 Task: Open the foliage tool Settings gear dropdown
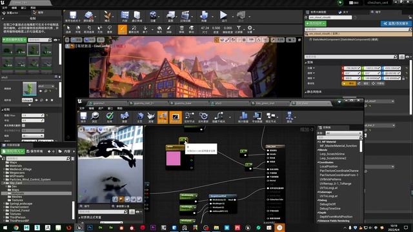(250, 29)
